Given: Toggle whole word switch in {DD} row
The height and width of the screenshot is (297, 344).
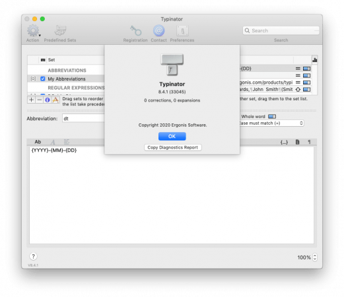Looking at the screenshot, I should [306, 69].
